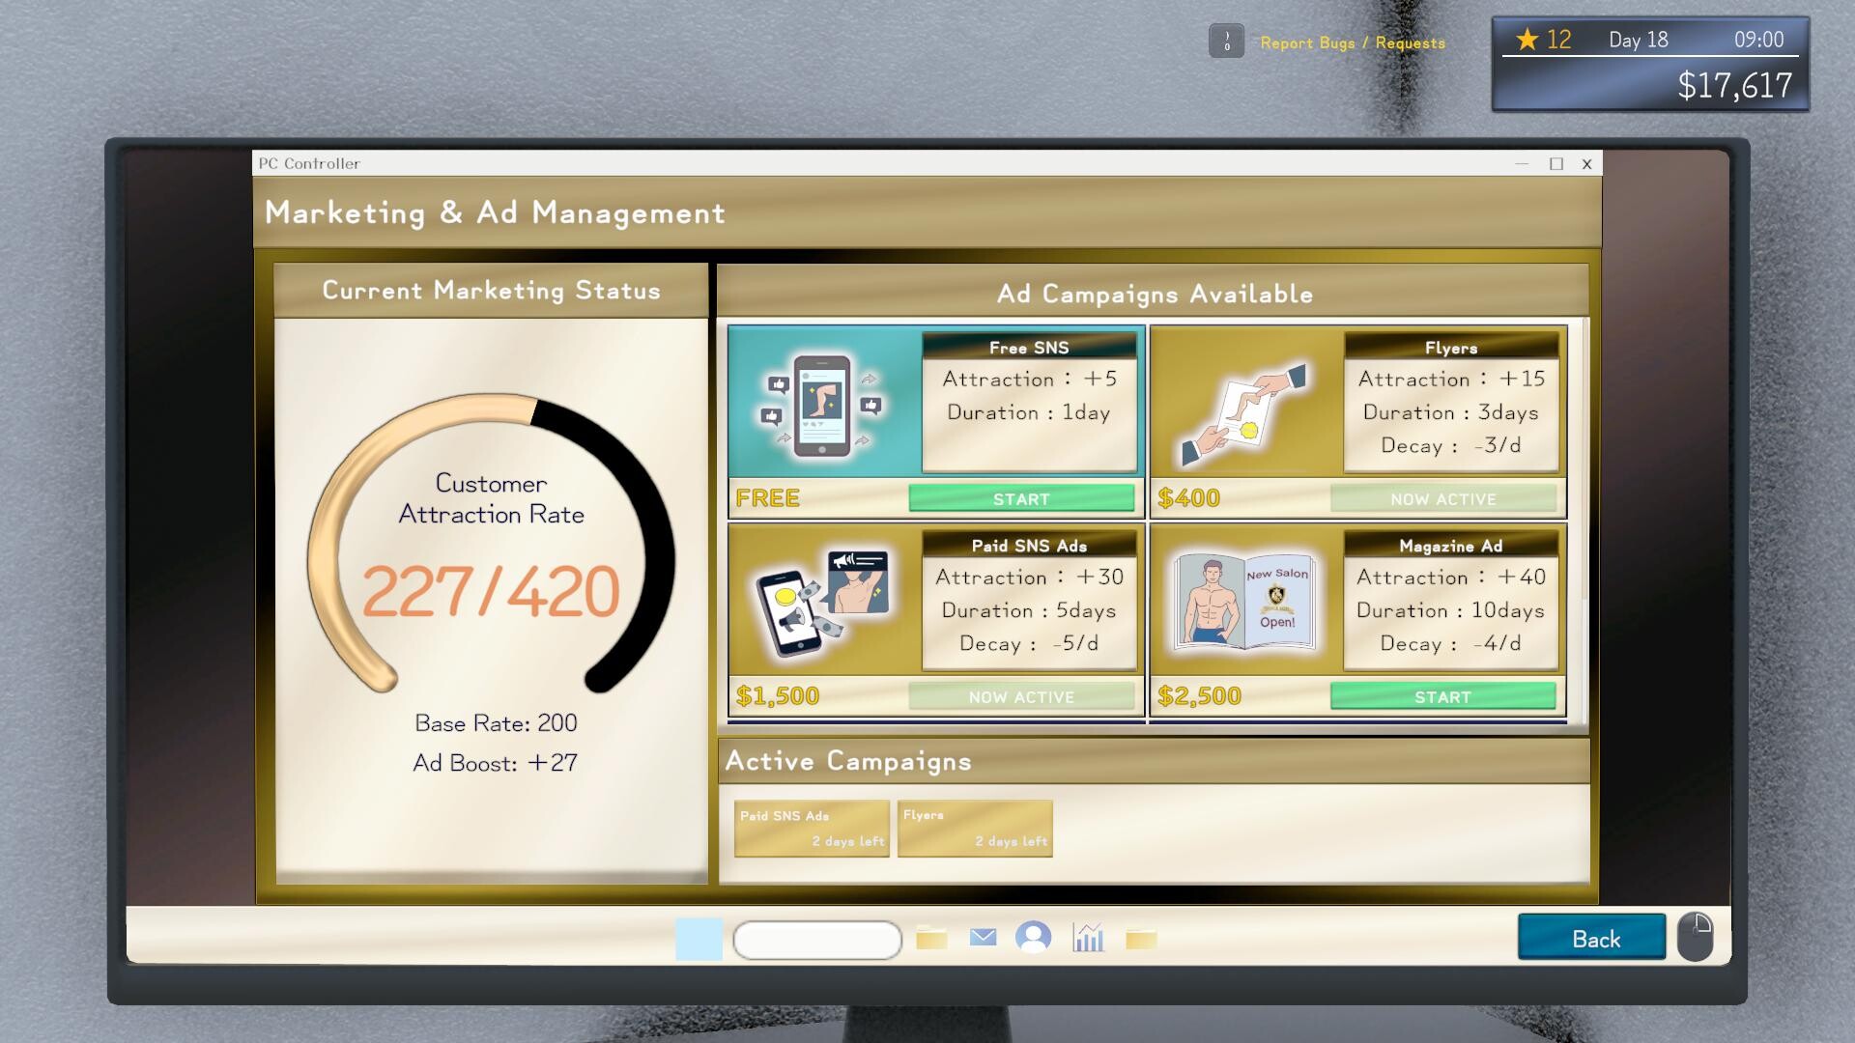Click inside the taskbar search field
1855x1043 pixels.
click(817, 937)
